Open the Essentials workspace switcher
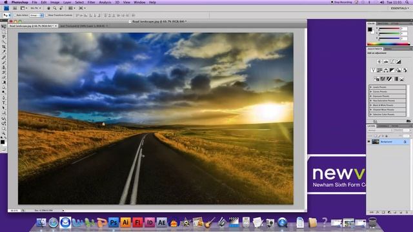Viewport: 413px width, 232px height. (400, 8)
